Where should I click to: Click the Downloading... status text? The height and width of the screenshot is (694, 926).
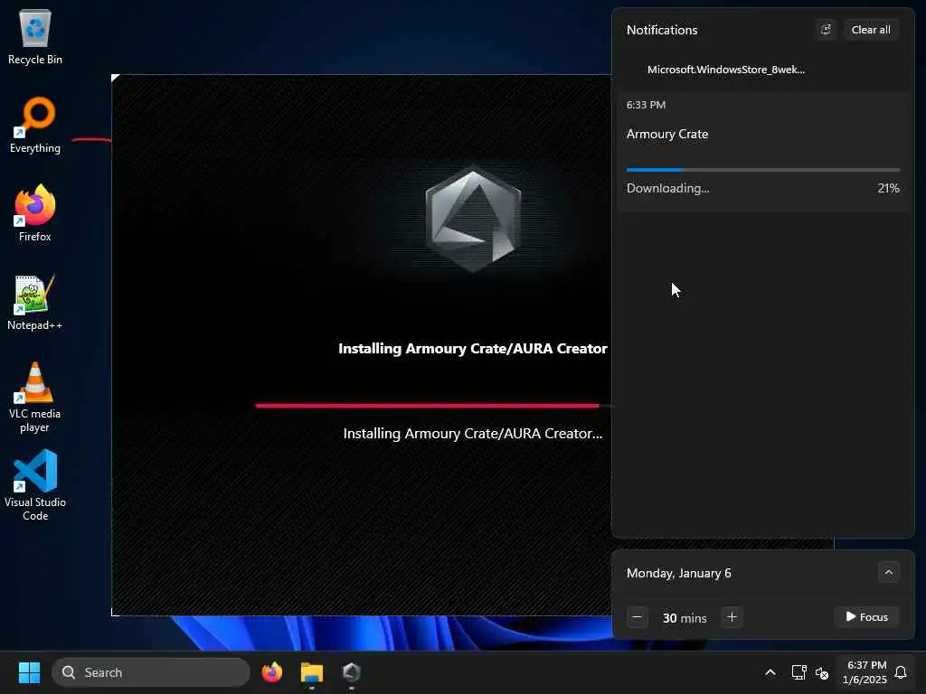tap(668, 188)
